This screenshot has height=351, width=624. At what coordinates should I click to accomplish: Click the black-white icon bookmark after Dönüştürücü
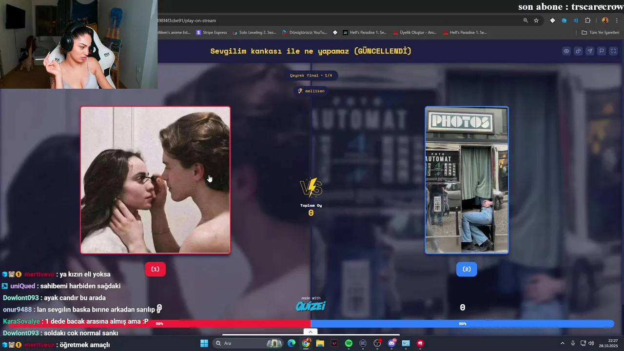(335, 33)
